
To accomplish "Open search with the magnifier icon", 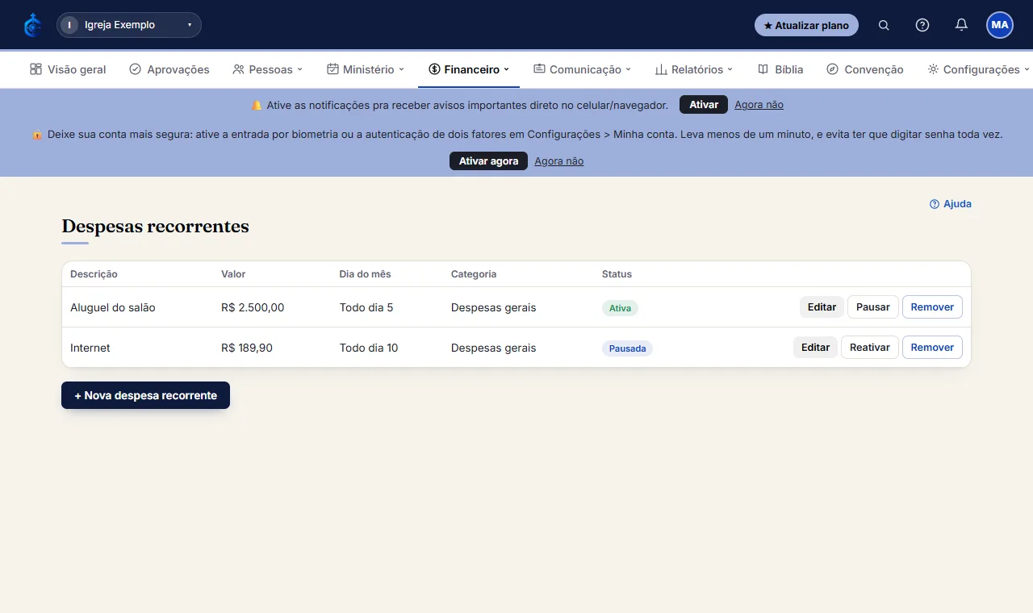I will point(884,25).
